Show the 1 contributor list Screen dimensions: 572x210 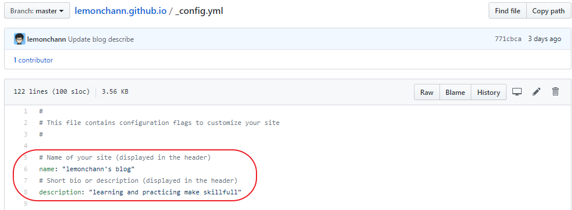[33, 60]
